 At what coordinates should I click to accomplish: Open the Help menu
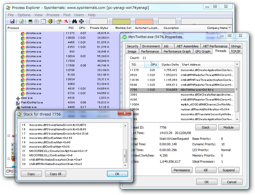[92, 15]
